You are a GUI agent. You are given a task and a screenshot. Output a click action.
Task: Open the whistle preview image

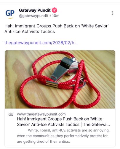click(60, 79)
